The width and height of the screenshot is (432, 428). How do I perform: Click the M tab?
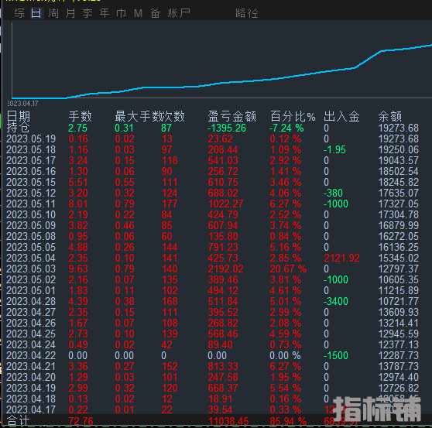(x=138, y=13)
